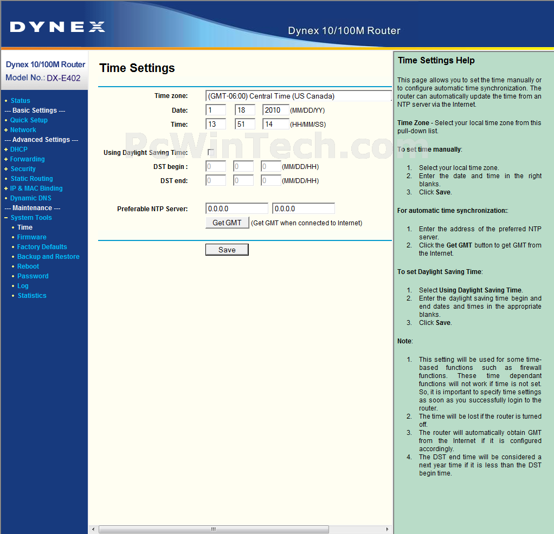
Task: Expand the Forwarding menu
Action: tap(27, 159)
